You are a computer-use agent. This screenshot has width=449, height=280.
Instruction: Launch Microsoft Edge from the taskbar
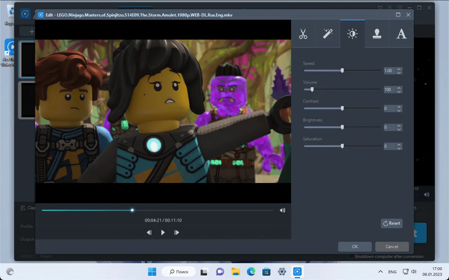251,272
